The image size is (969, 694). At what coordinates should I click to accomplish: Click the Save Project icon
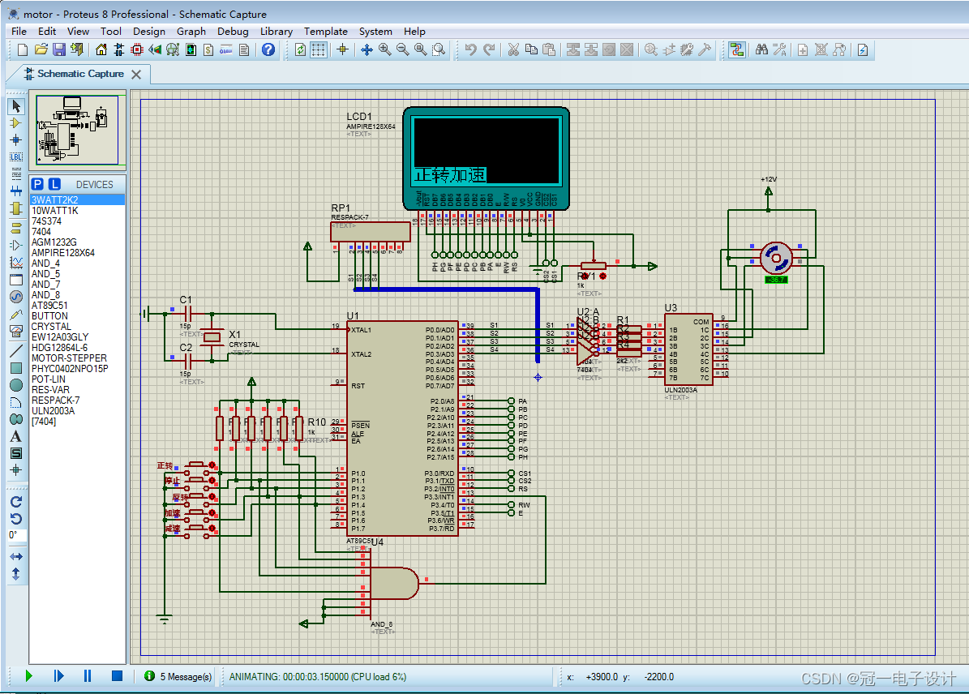[58, 49]
